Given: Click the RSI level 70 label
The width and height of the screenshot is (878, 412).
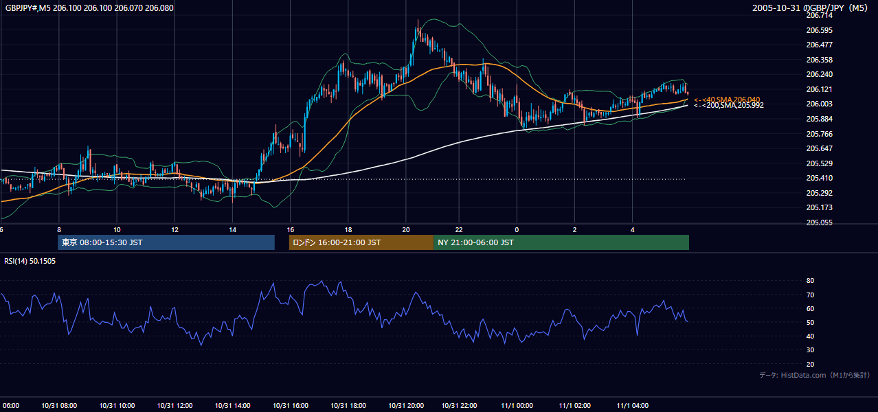Looking at the screenshot, I should click(x=810, y=295).
